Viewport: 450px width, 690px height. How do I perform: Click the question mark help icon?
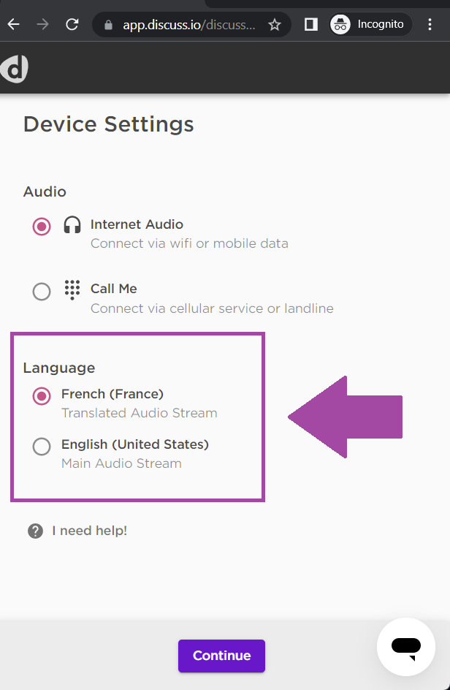[35, 531]
